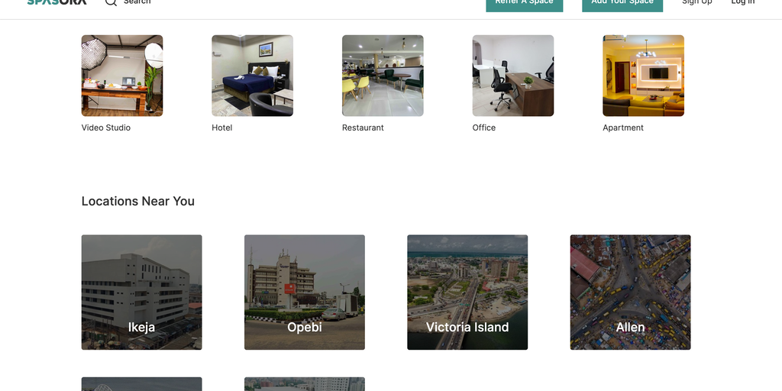Select the Victoria Island location card
Viewport: 782px width, 391px height.
(467, 292)
